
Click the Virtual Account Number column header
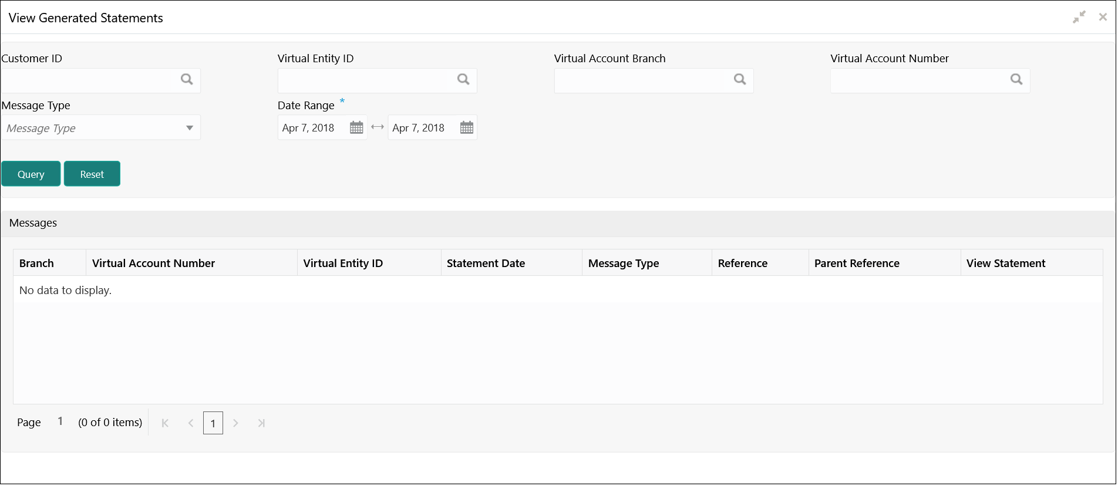[x=153, y=264]
